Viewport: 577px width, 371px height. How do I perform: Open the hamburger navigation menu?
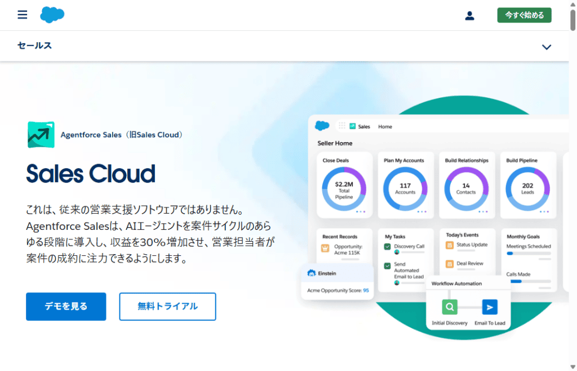coord(23,15)
